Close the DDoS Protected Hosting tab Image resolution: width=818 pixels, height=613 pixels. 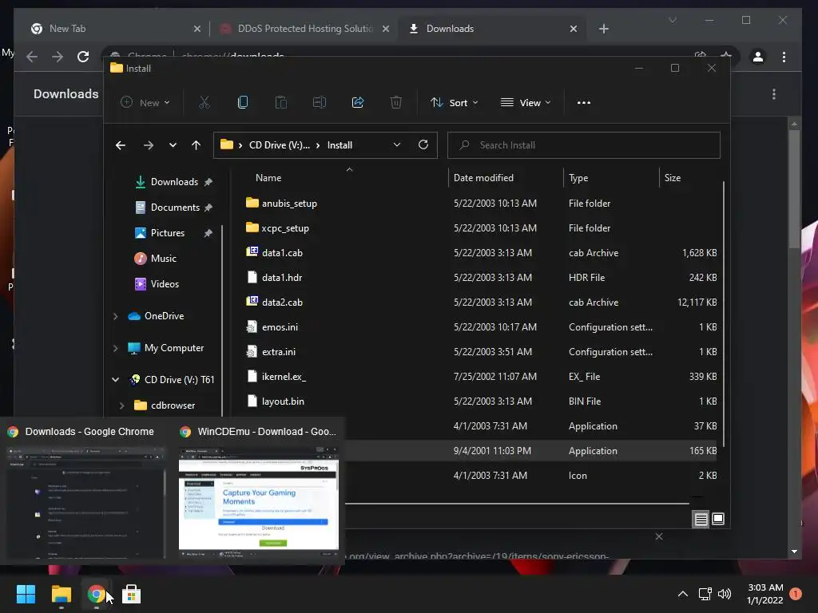[x=386, y=29]
